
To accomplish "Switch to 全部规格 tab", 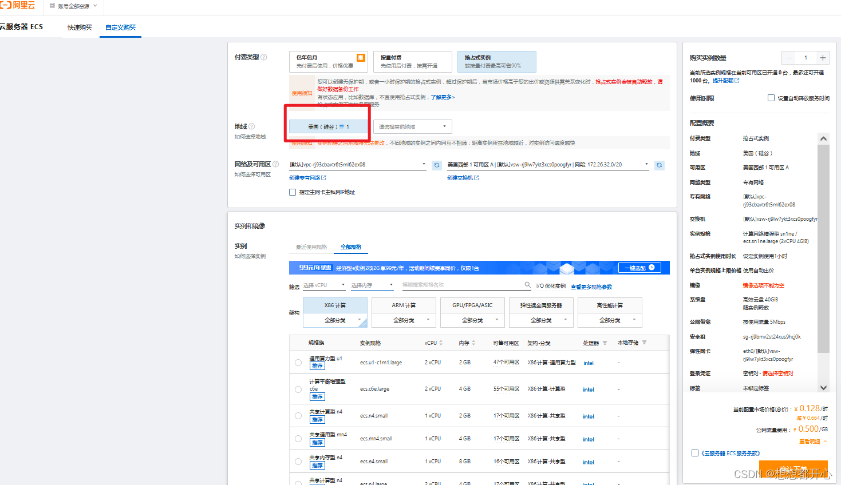I will click(x=351, y=247).
